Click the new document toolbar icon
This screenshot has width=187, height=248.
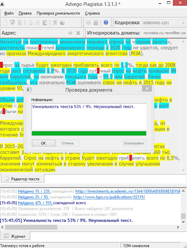click(x=5, y=23)
